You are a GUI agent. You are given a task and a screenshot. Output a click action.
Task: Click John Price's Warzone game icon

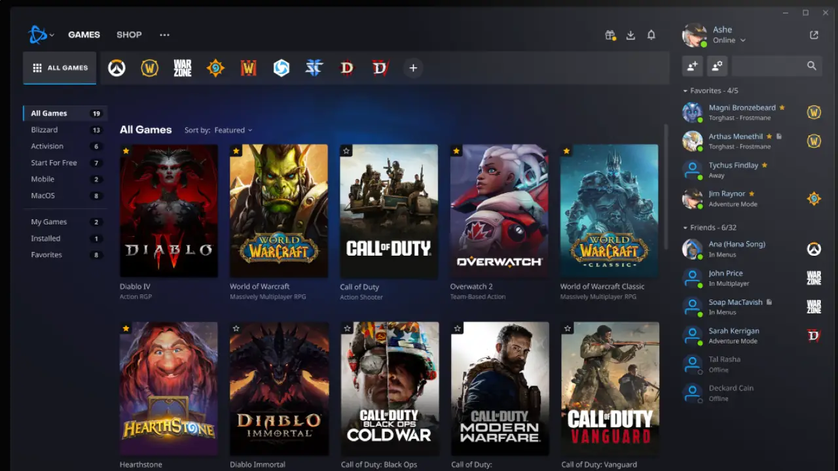[x=814, y=278]
